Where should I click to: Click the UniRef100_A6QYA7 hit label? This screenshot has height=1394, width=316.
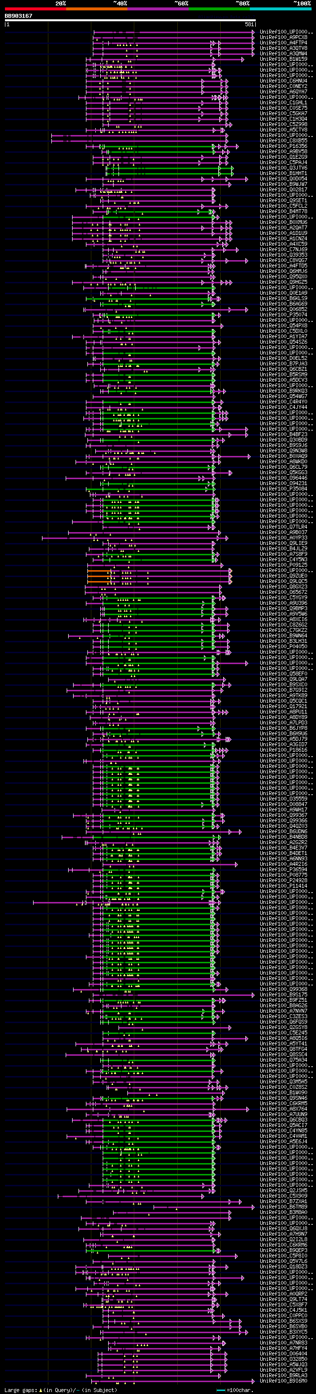tap(283, 91)
